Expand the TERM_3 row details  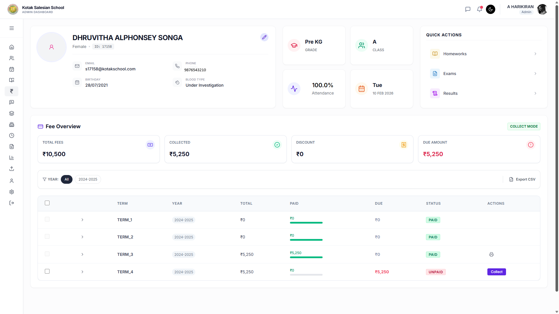[x=82, y=254]
